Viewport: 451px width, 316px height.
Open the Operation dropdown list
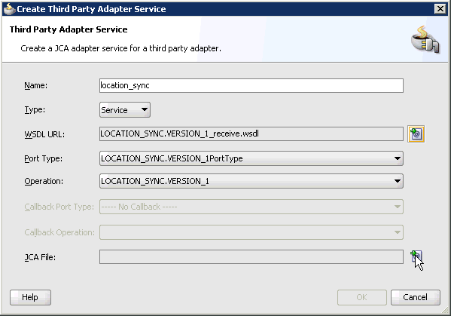pyautogui.click(x=251, y=181)
